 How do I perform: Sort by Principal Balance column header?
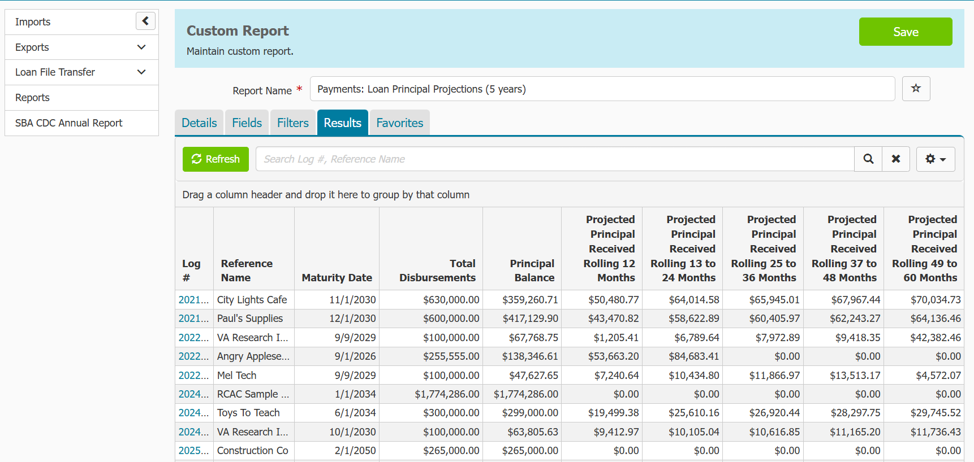click(522, 249)
